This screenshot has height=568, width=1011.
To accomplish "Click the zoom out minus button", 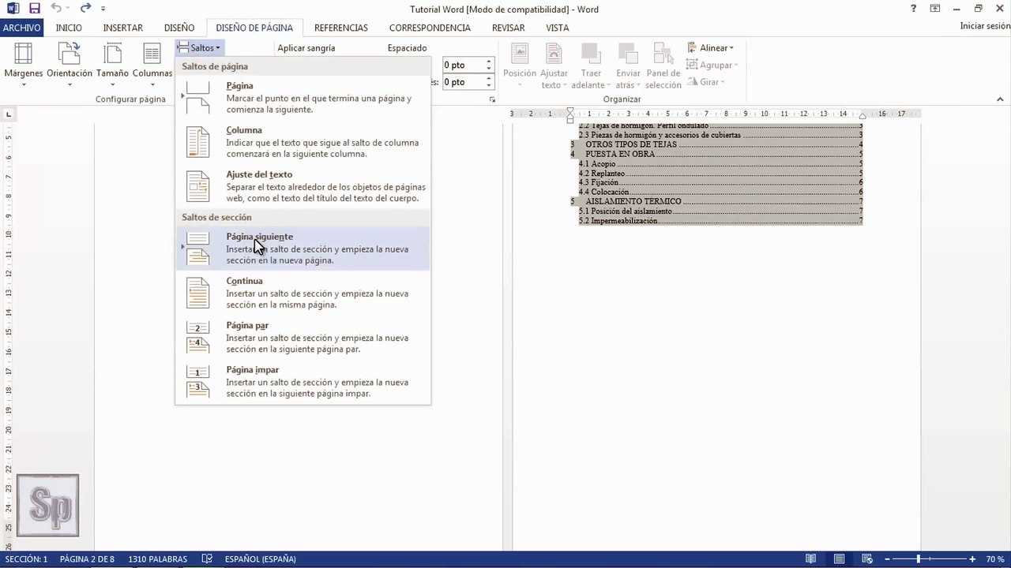I will (888, 559).
